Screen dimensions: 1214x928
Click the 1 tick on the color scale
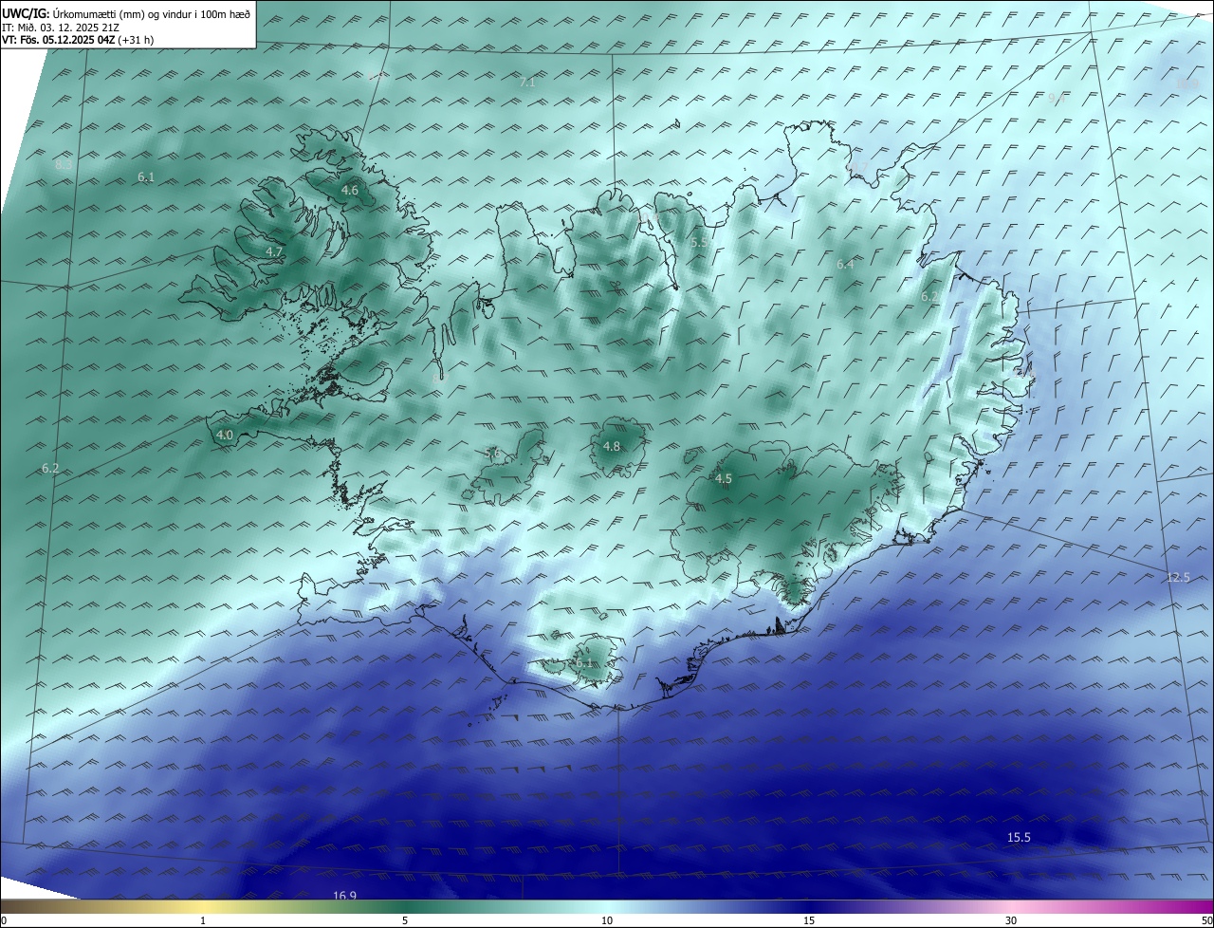(x=203, y=921)
